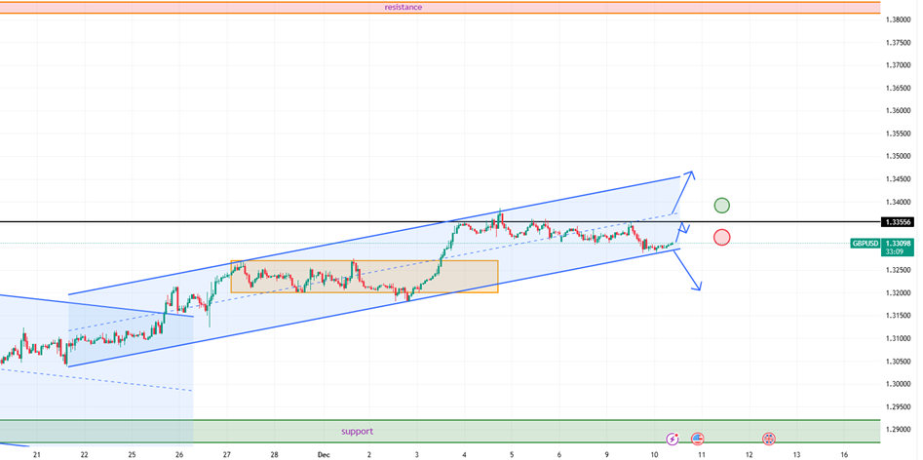Viewport: 923px width, 460px height.
Task: Select the orange consolidation rectangle
Action: point(365,276)
